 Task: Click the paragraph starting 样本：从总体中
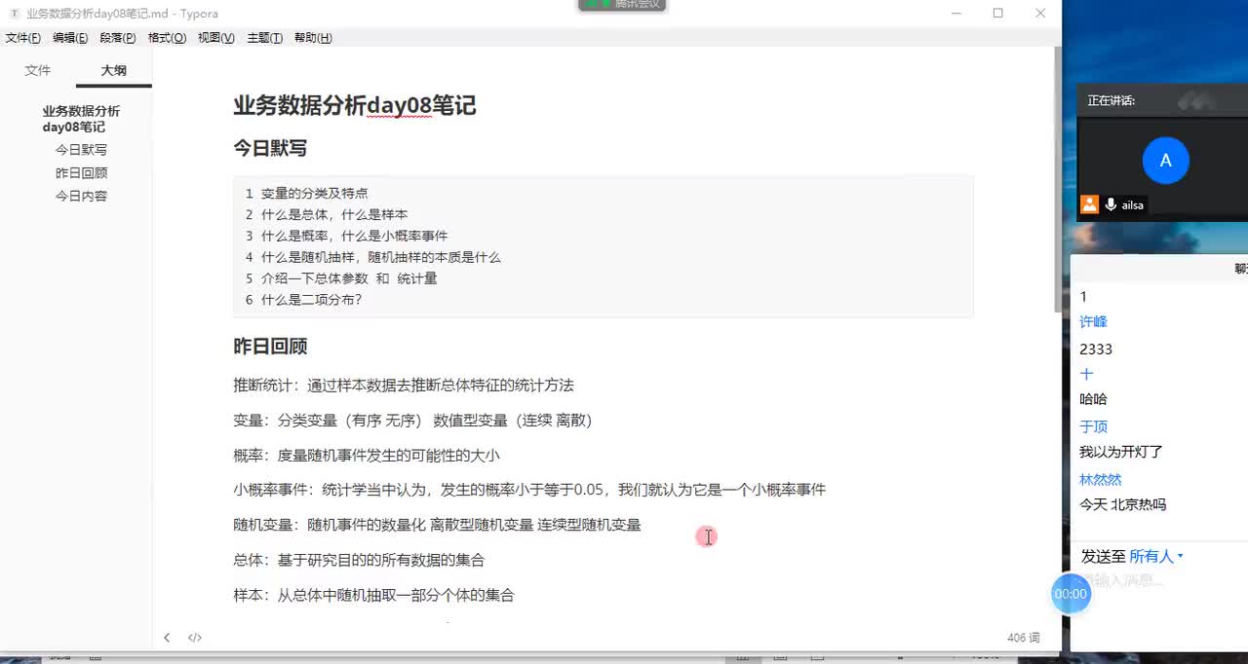pyautogui.click(x=373, y=595)
